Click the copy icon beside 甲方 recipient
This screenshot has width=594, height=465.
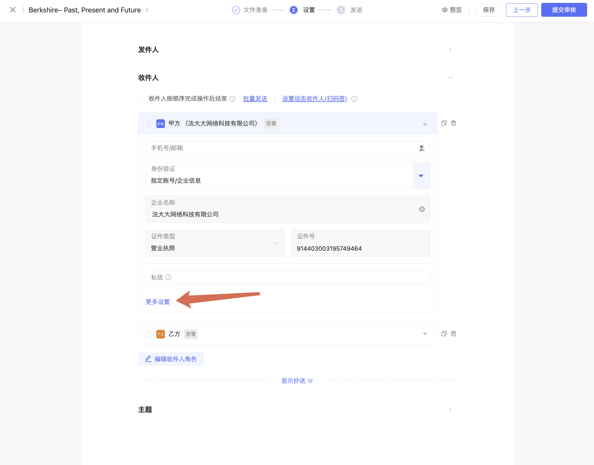[444, 123]
